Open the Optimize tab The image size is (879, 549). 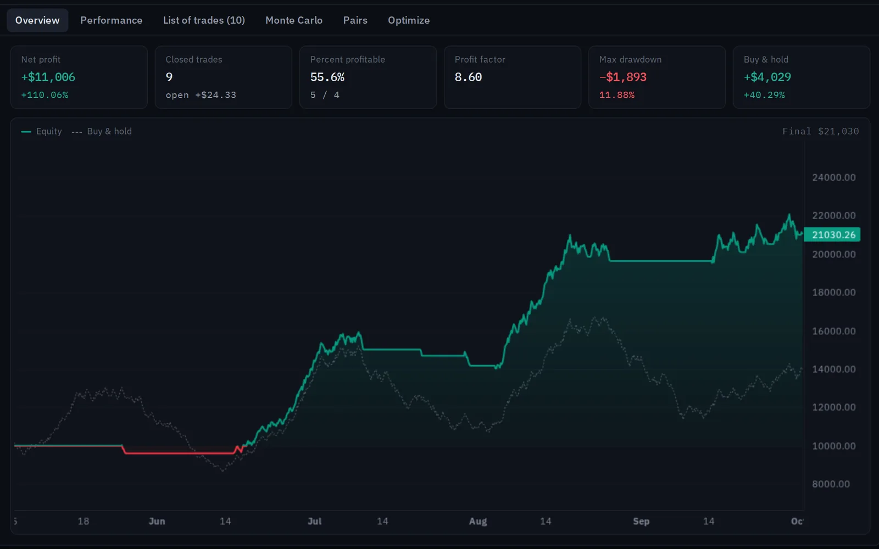(x=409, y=20)
